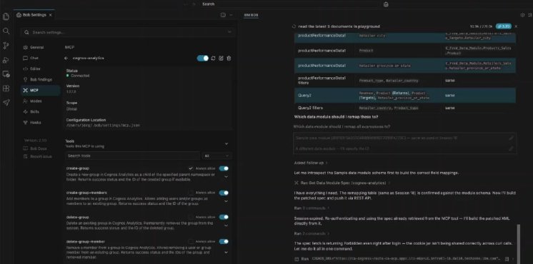Choose 'A different data module' suggestion
Viewport: 533px width, 264px height.
pos(405,148)
